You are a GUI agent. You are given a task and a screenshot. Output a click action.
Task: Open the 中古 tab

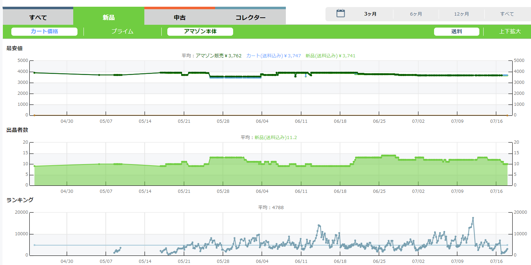tap(179, 17)
